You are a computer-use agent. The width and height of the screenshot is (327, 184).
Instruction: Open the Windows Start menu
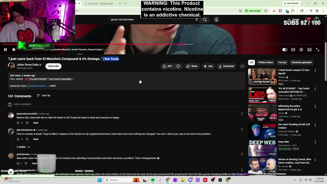[99, 180]
